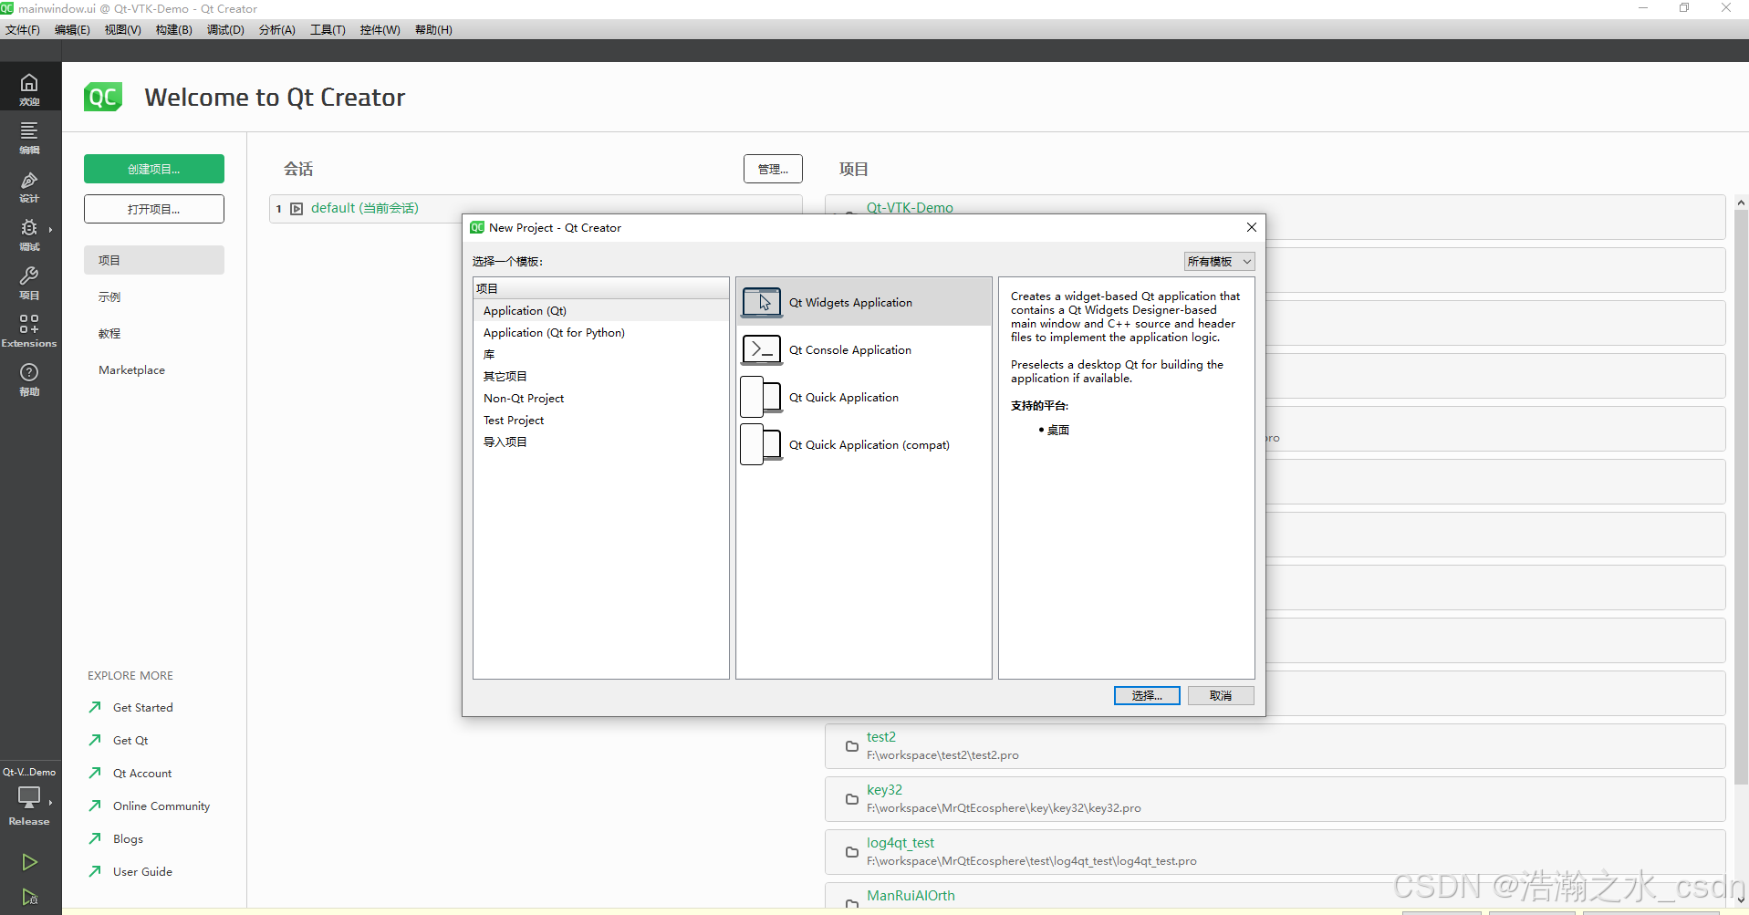Close the New Project dialog
This screenshot has height=915, width=1749.
(1252, 227)
